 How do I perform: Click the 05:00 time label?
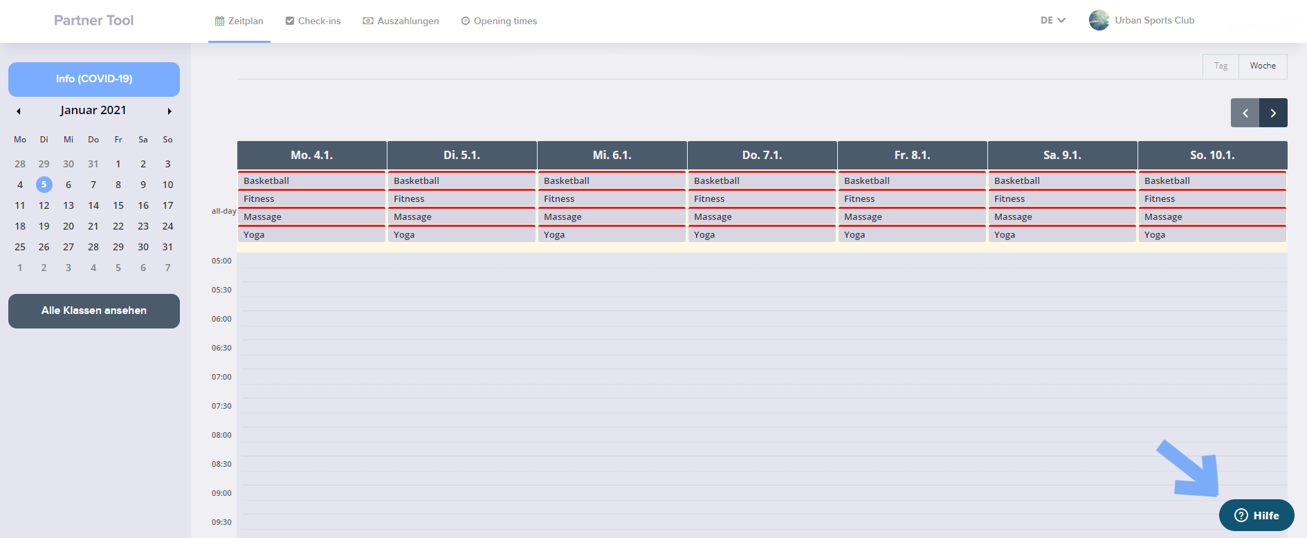pyautogui.click(x=221, y=261)
